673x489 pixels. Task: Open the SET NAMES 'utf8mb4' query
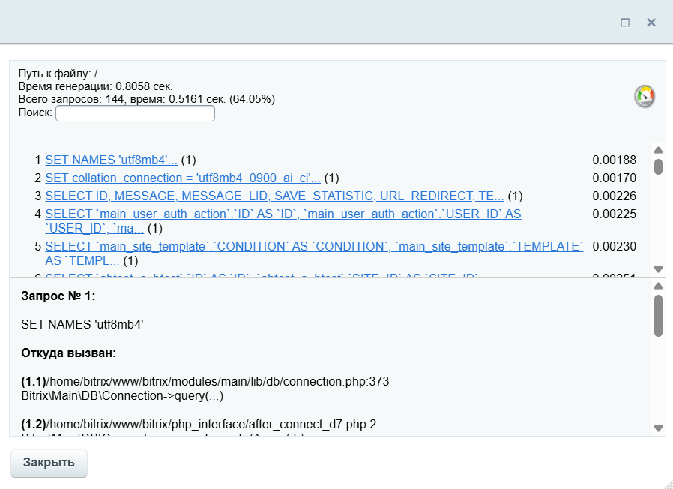pyautogui.click(x=111, y=160)
